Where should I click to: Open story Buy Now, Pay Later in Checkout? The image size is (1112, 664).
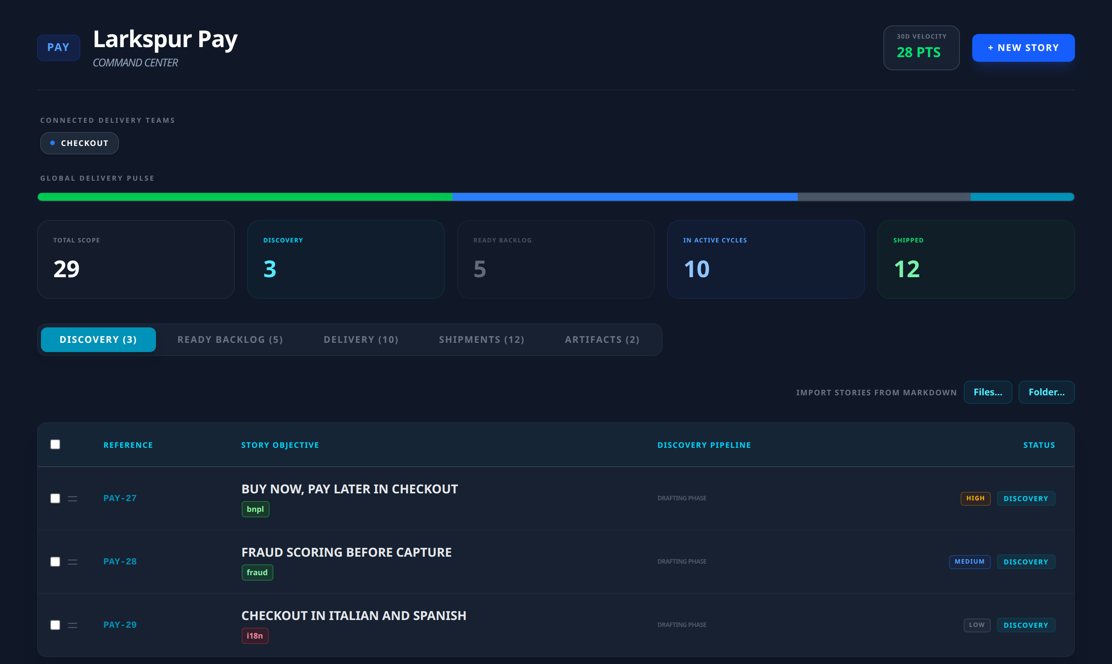click(349, 489)
